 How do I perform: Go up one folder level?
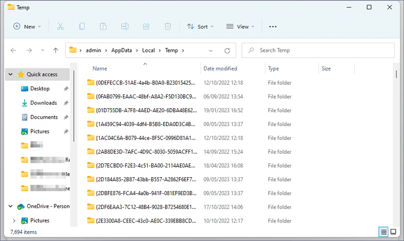tap(55, 50)
